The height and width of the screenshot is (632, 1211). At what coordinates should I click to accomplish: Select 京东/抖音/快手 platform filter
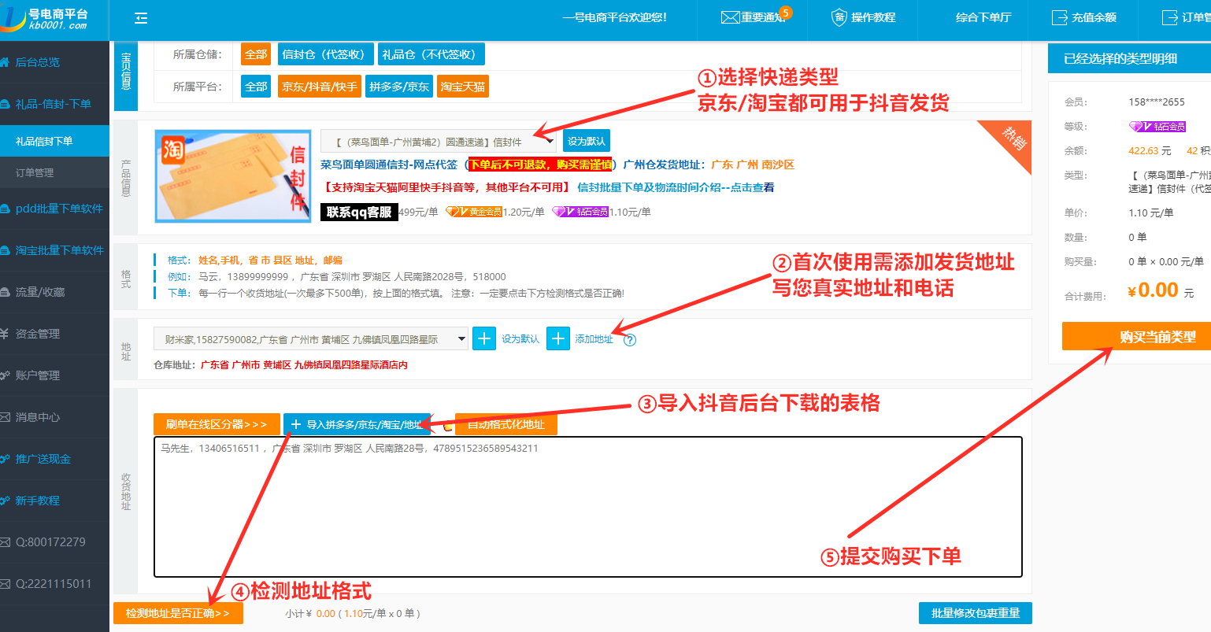click(319, 87)
